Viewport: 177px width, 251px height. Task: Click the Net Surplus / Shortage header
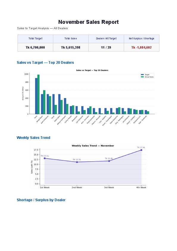[142, 38]
